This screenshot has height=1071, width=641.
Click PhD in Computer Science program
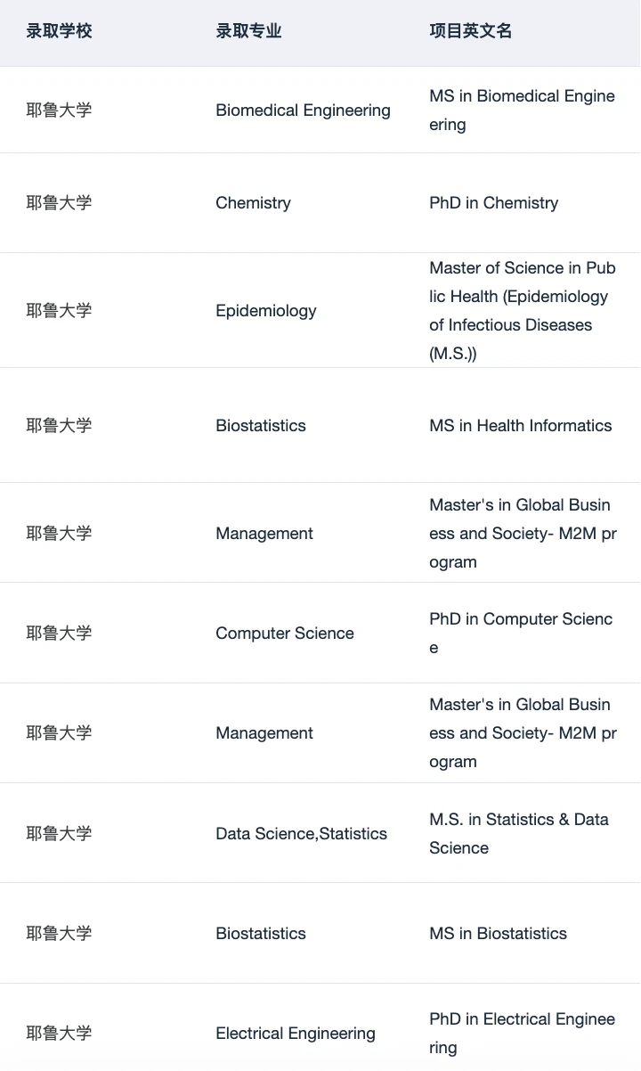522,634
